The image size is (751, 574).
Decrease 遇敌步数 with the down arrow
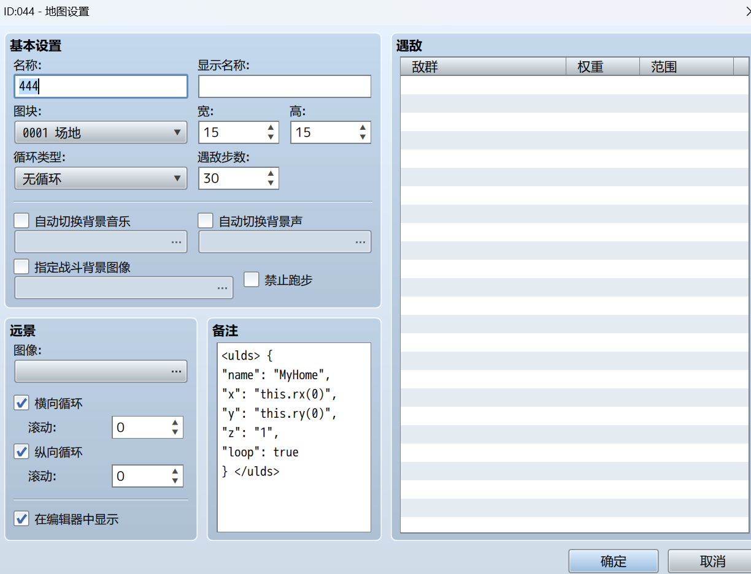coord(271,183)
